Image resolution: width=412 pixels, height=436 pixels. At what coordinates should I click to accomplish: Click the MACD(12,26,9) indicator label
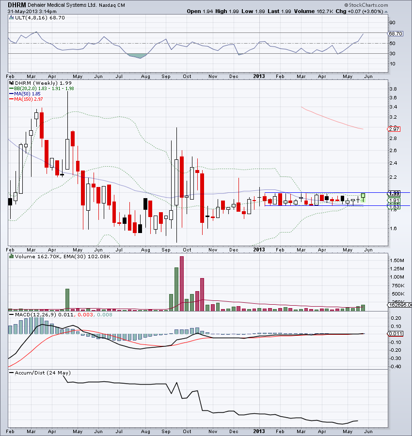(x=35, y=315)
